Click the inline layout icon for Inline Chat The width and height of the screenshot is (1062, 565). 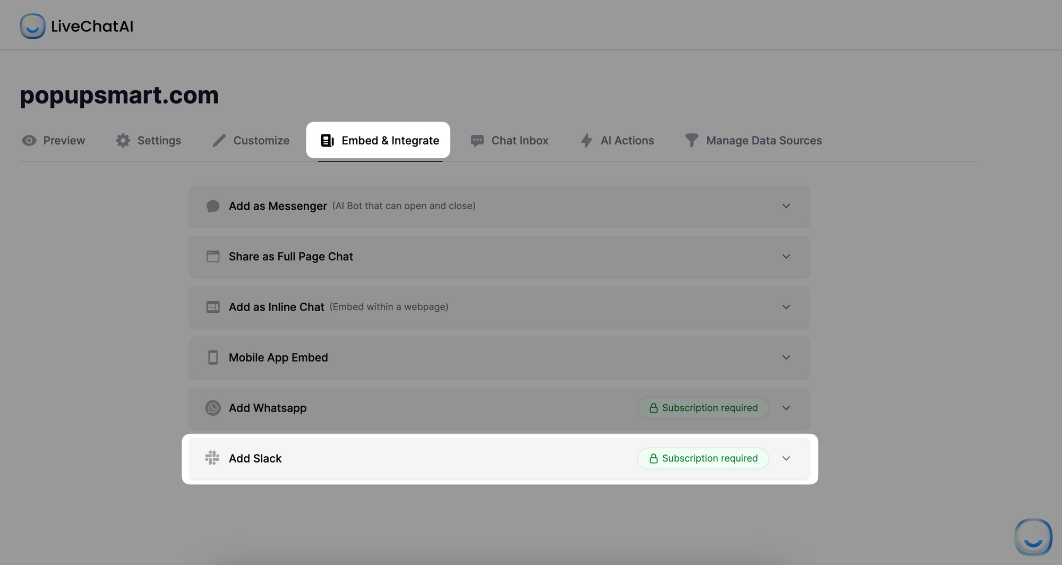click(x=213, y=307)
